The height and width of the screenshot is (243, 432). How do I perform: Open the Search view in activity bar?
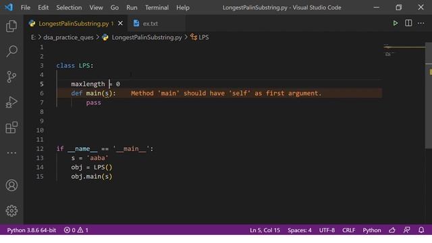[11, 51]
